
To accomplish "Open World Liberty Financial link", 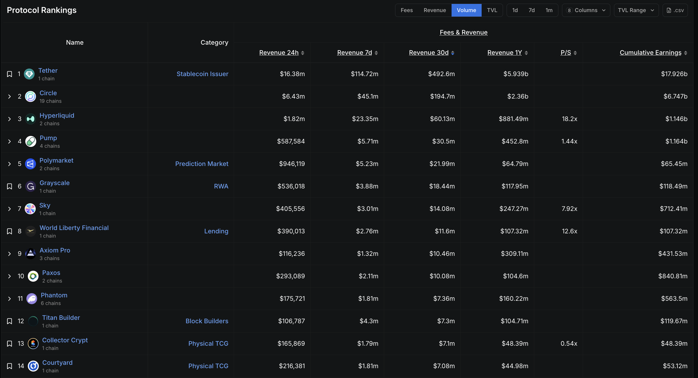I will (x=74, y=228).
